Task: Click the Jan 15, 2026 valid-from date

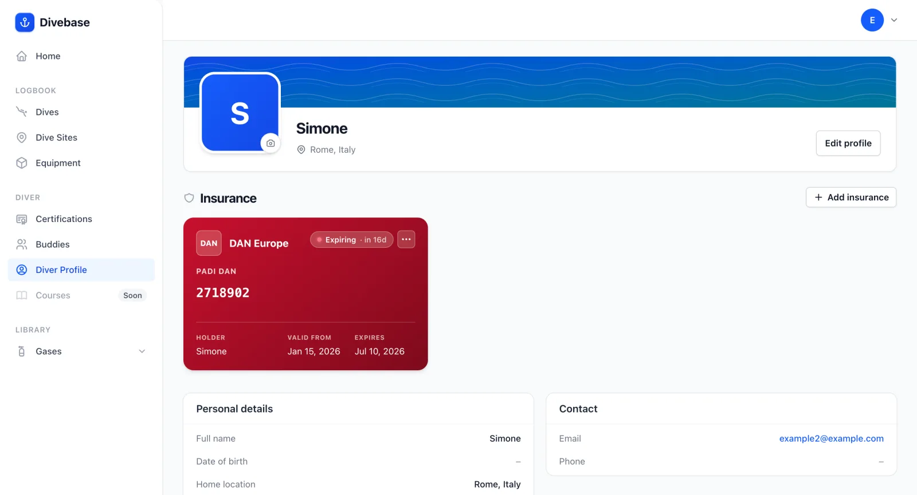Action: coord(314,351)
